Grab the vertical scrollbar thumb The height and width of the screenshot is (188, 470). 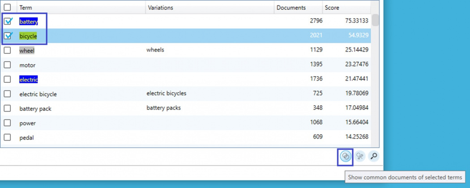pyautogui.click(x=375, y=20)
